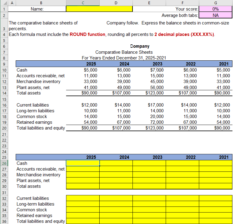Viewport: 233px width, 224px height.
Task: Click 2023 Retained earnings 72,000
Action: tap(157, 122)
